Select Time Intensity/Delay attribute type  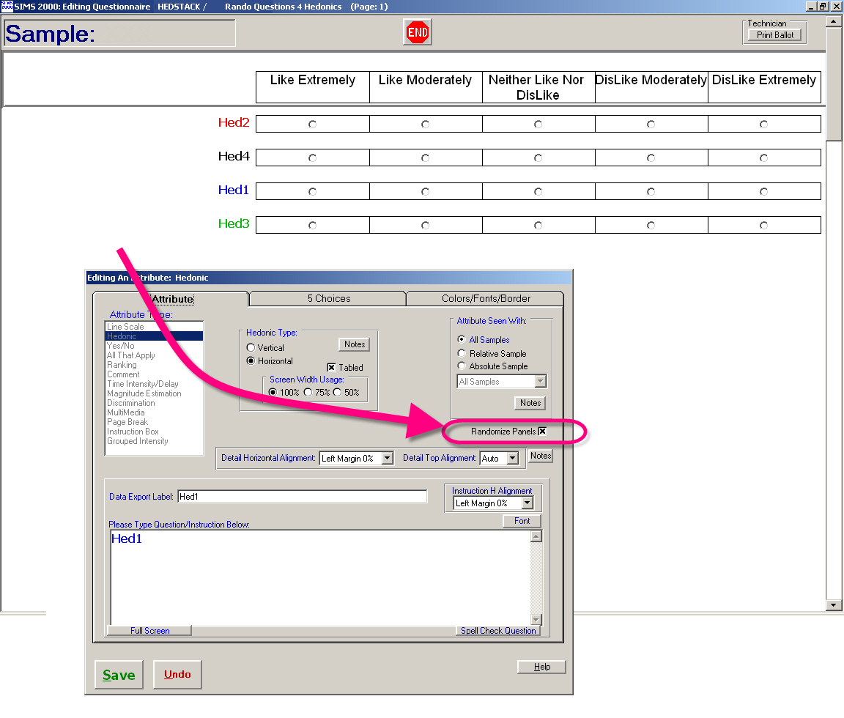154,384
